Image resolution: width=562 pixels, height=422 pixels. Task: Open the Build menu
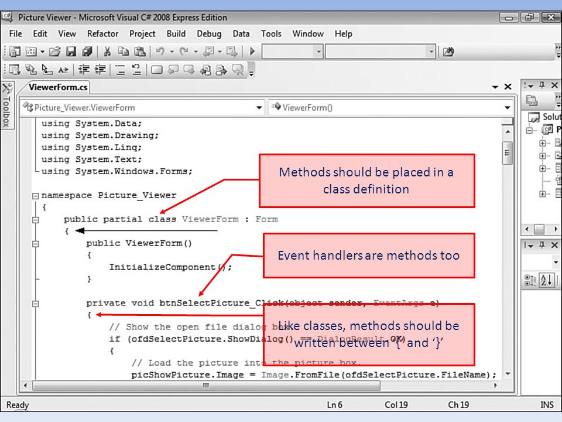[x=176, y=34]
